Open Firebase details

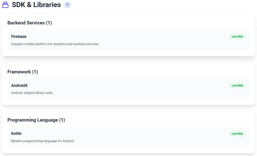[x=19, y=36]
